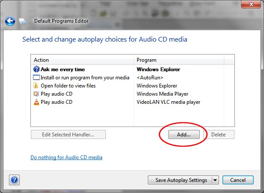Click the Delete button
The width and height of the screenshot is (264, 193).
pos(219,135)
